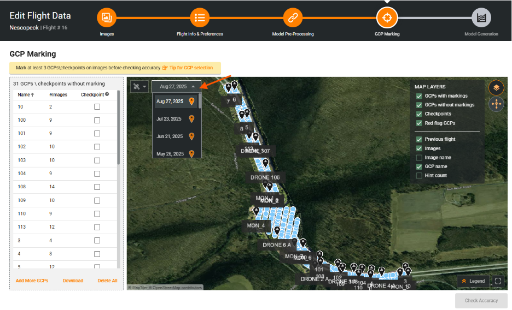Select Jul 23, 2025 flight date
Image resolution: width=512 pixels, height=310 pixels.
click(x=170, y=119)
